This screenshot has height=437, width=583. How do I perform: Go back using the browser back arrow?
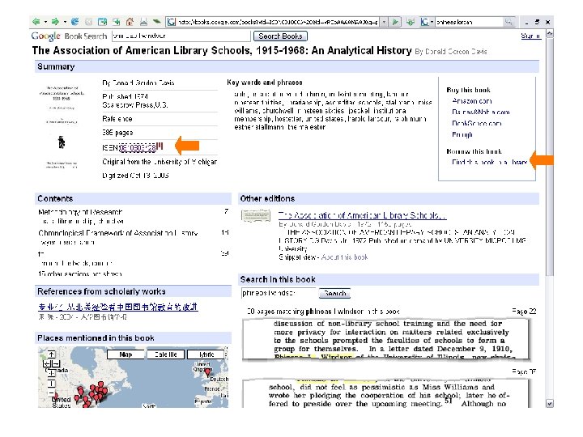(x=36, y=22)
